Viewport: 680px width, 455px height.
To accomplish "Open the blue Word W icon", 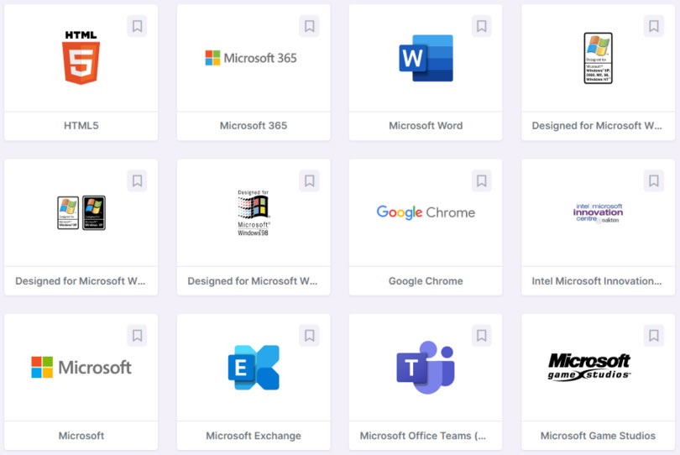I will [x=426, y=58].
